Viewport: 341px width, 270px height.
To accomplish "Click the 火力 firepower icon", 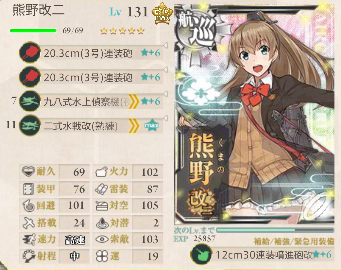I will (102, 171).
